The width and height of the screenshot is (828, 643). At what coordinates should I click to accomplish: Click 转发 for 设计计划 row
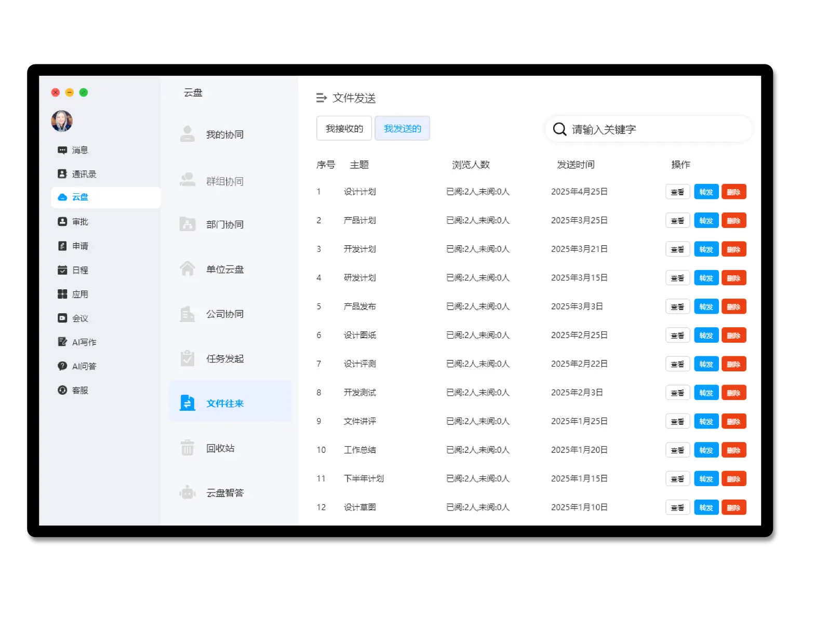pyautogui.click(x=706, y=192)
